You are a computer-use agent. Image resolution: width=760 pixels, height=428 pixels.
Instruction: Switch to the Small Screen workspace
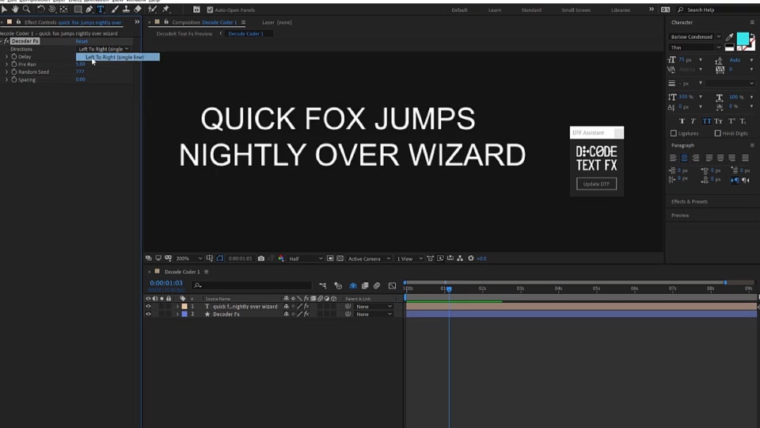(576, 10)
